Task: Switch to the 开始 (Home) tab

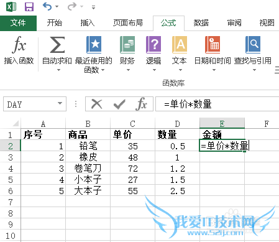Action: [x=55, y=23]
